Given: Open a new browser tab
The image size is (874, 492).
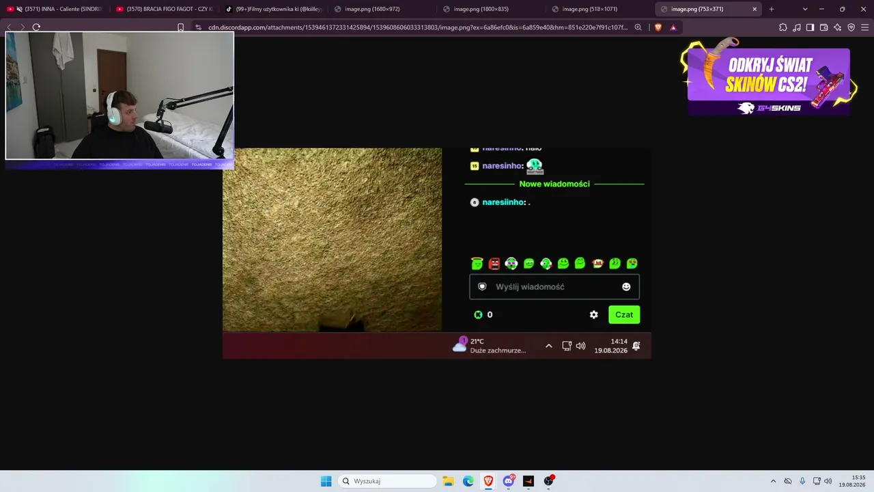Looking at the screenshot, I should (772, 9).
